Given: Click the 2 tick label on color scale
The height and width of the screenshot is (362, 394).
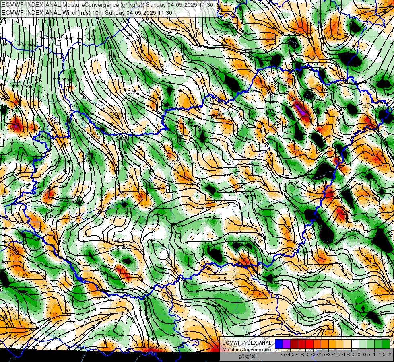Looking at the screenshot, I should click(390, 354).
